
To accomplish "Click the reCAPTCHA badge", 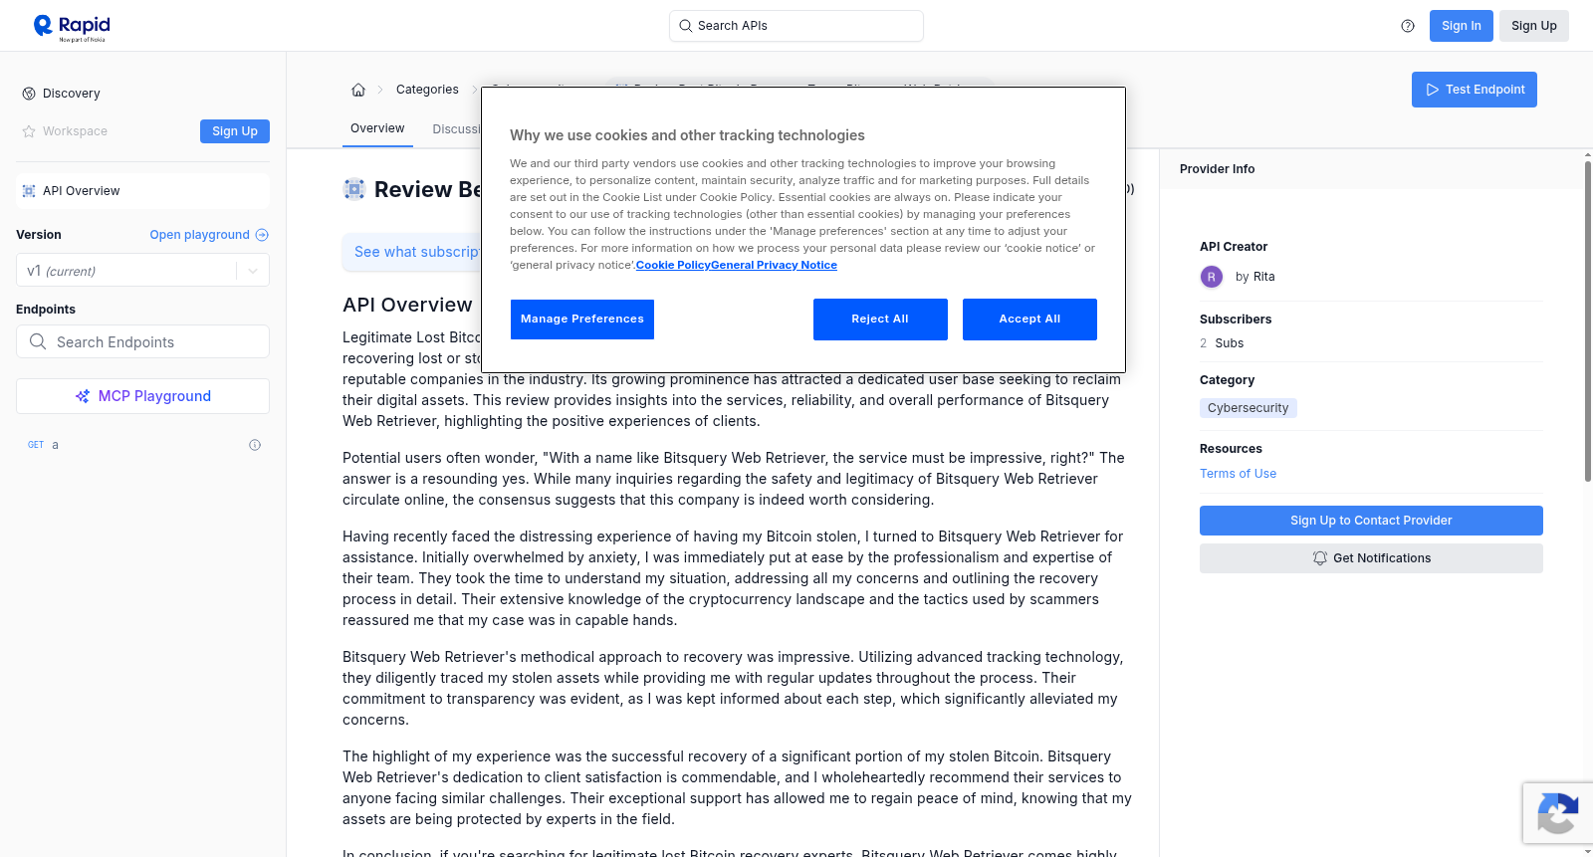I will click(x=1557, y=813).
